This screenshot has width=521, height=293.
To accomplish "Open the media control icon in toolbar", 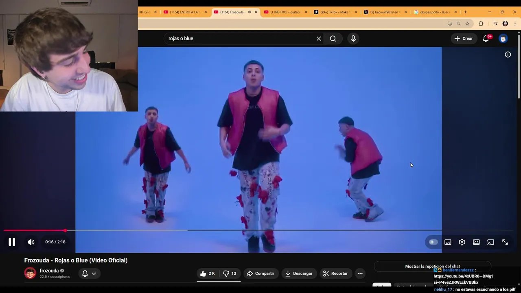I will pyautogui.click(x=495, y=24).
